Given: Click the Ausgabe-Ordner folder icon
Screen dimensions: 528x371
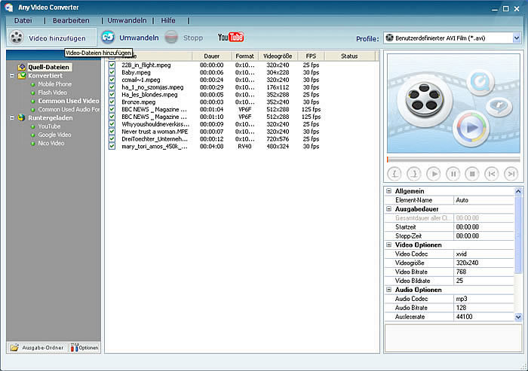Looking at the screenshot, I should point(14,348).
